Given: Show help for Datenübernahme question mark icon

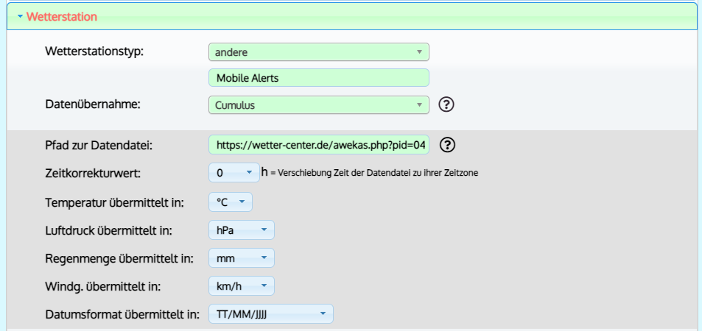Looking at the screenshot, I should (446, 104).
